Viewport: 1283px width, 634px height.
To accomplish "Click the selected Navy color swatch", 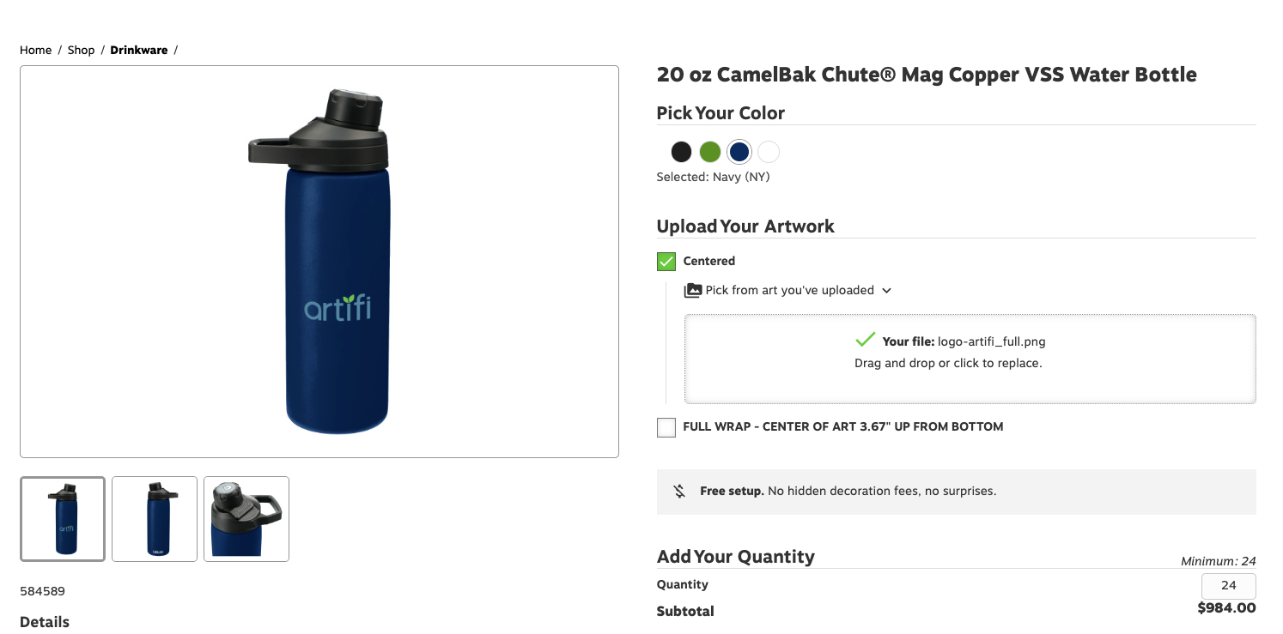I will (x=739, y=151).
